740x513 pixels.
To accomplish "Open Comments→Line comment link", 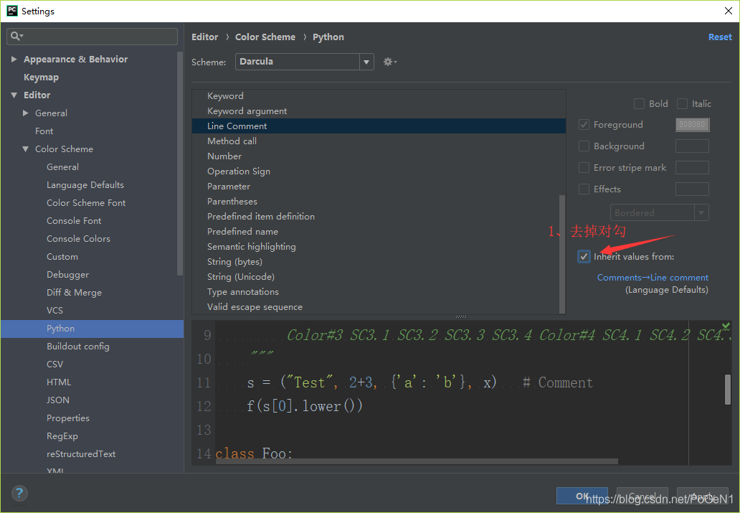I will 653,277.
